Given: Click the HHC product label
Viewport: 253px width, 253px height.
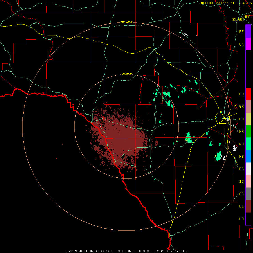Looking at the screenshot, I should coord(247,17).
